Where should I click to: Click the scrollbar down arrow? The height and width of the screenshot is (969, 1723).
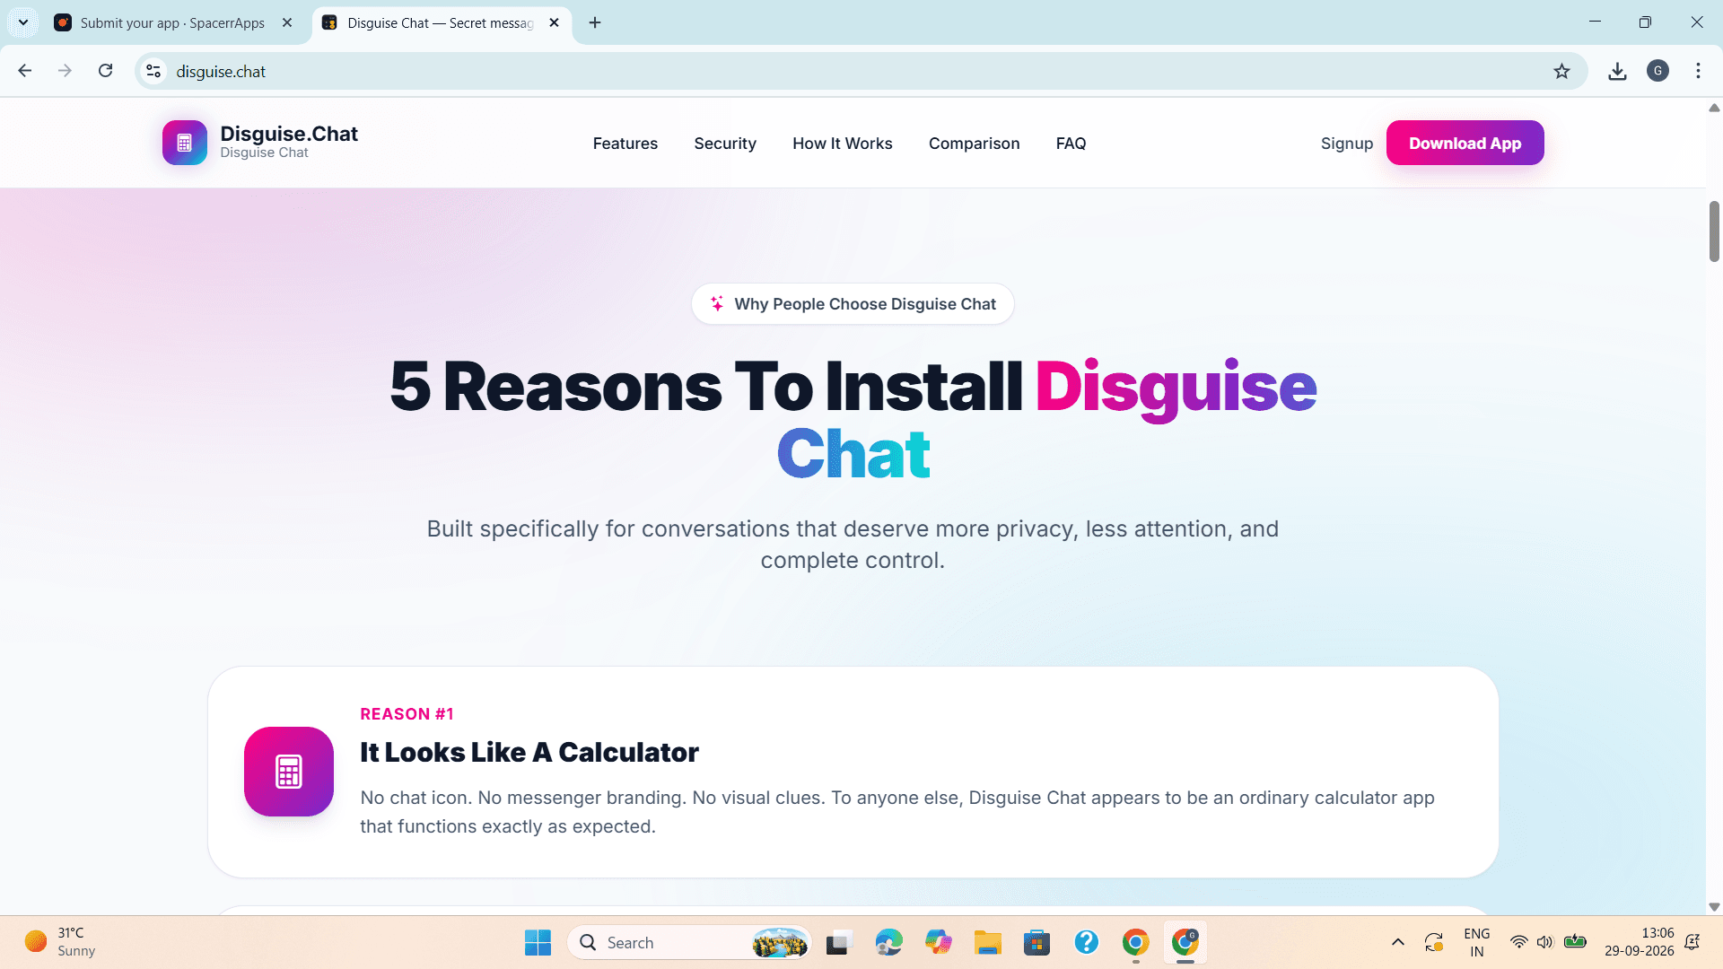pos(1714,907)
